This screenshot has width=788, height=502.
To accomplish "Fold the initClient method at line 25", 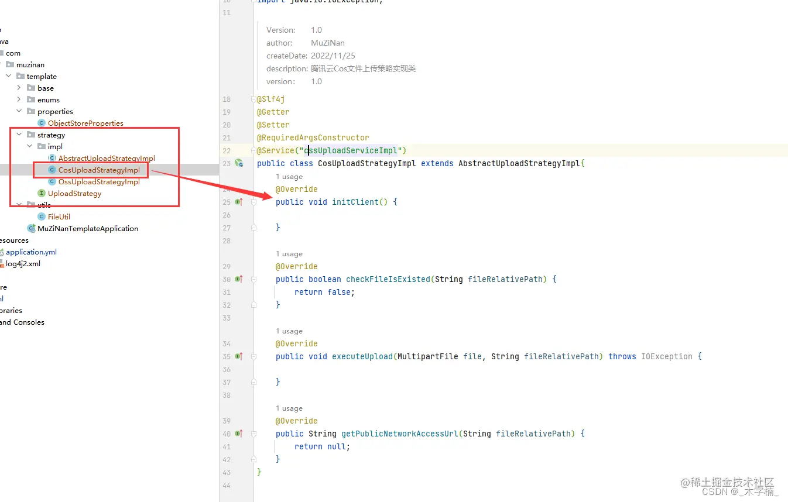I will click(x=253, y=202).
